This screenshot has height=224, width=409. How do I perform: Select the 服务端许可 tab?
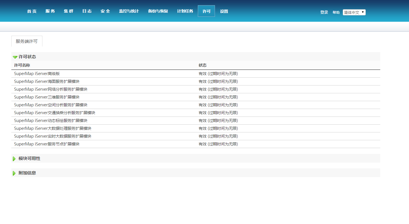pos(27,41)
